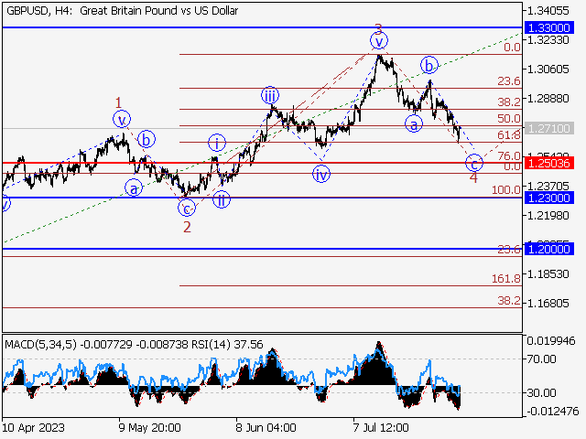586x439 pixels.
Task: Select the blue 1.23000 price level label
Action: pyautogui.click(x=549, y=198)
